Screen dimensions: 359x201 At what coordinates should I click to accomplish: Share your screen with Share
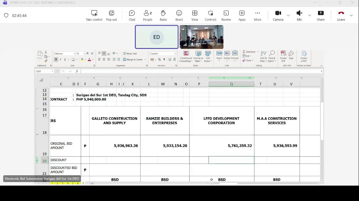pos(321,16)
